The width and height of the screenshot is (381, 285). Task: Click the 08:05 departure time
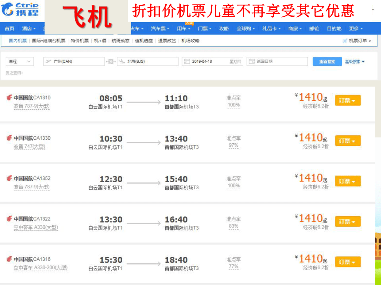coord(111,99)
